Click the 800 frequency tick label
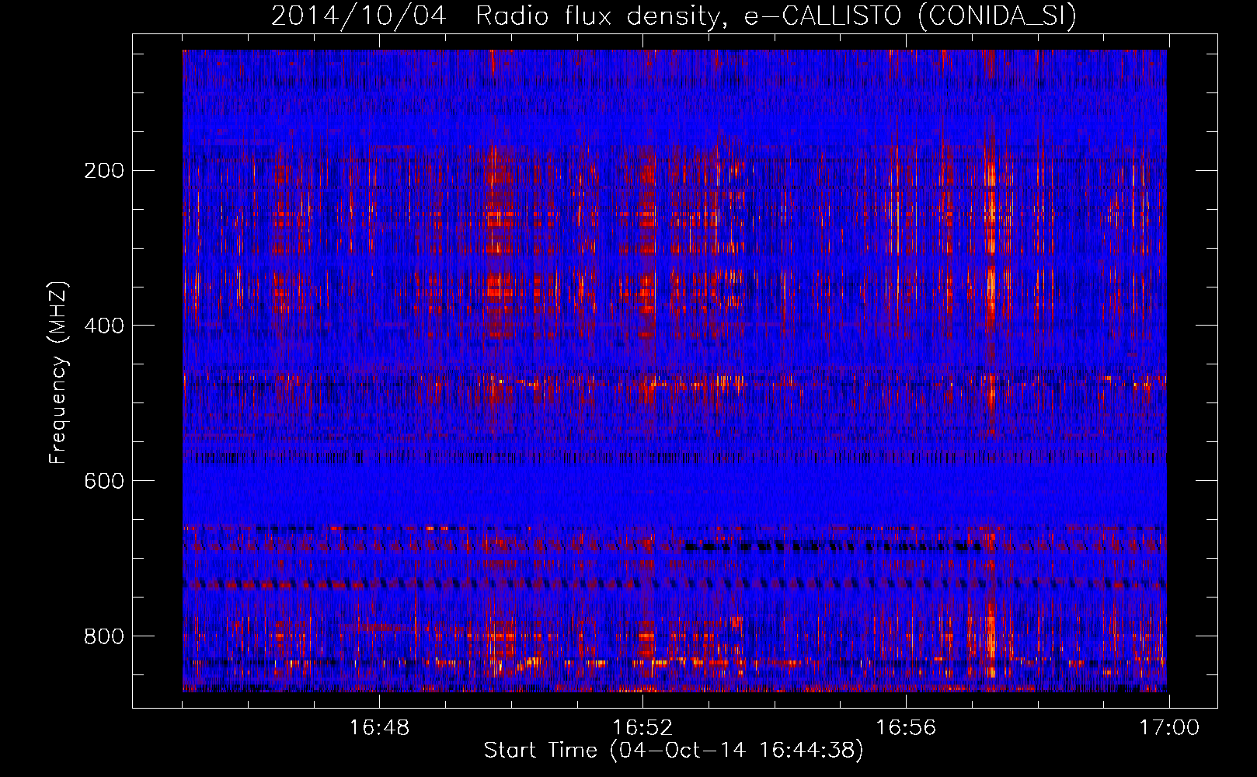Viewport: 1257px width, 777px height. pos(104,636)
